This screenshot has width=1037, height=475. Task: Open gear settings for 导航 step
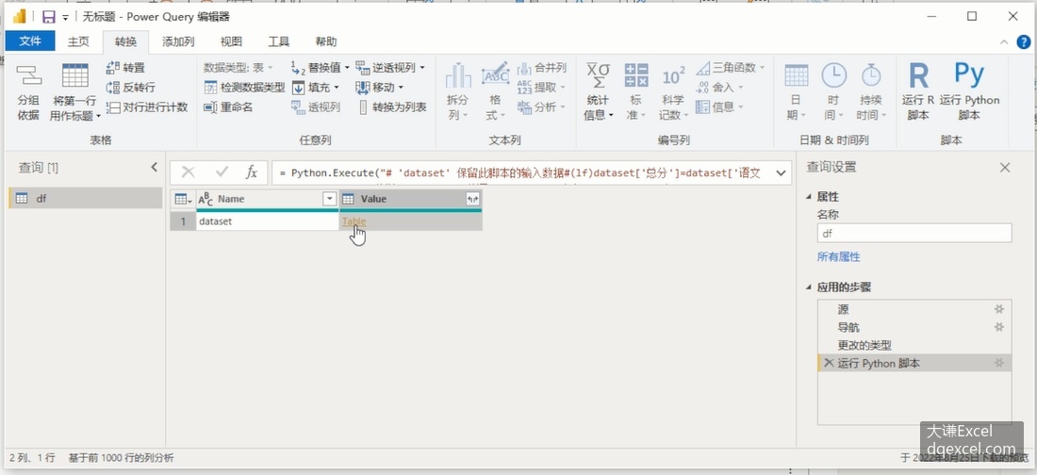[999, 327]
